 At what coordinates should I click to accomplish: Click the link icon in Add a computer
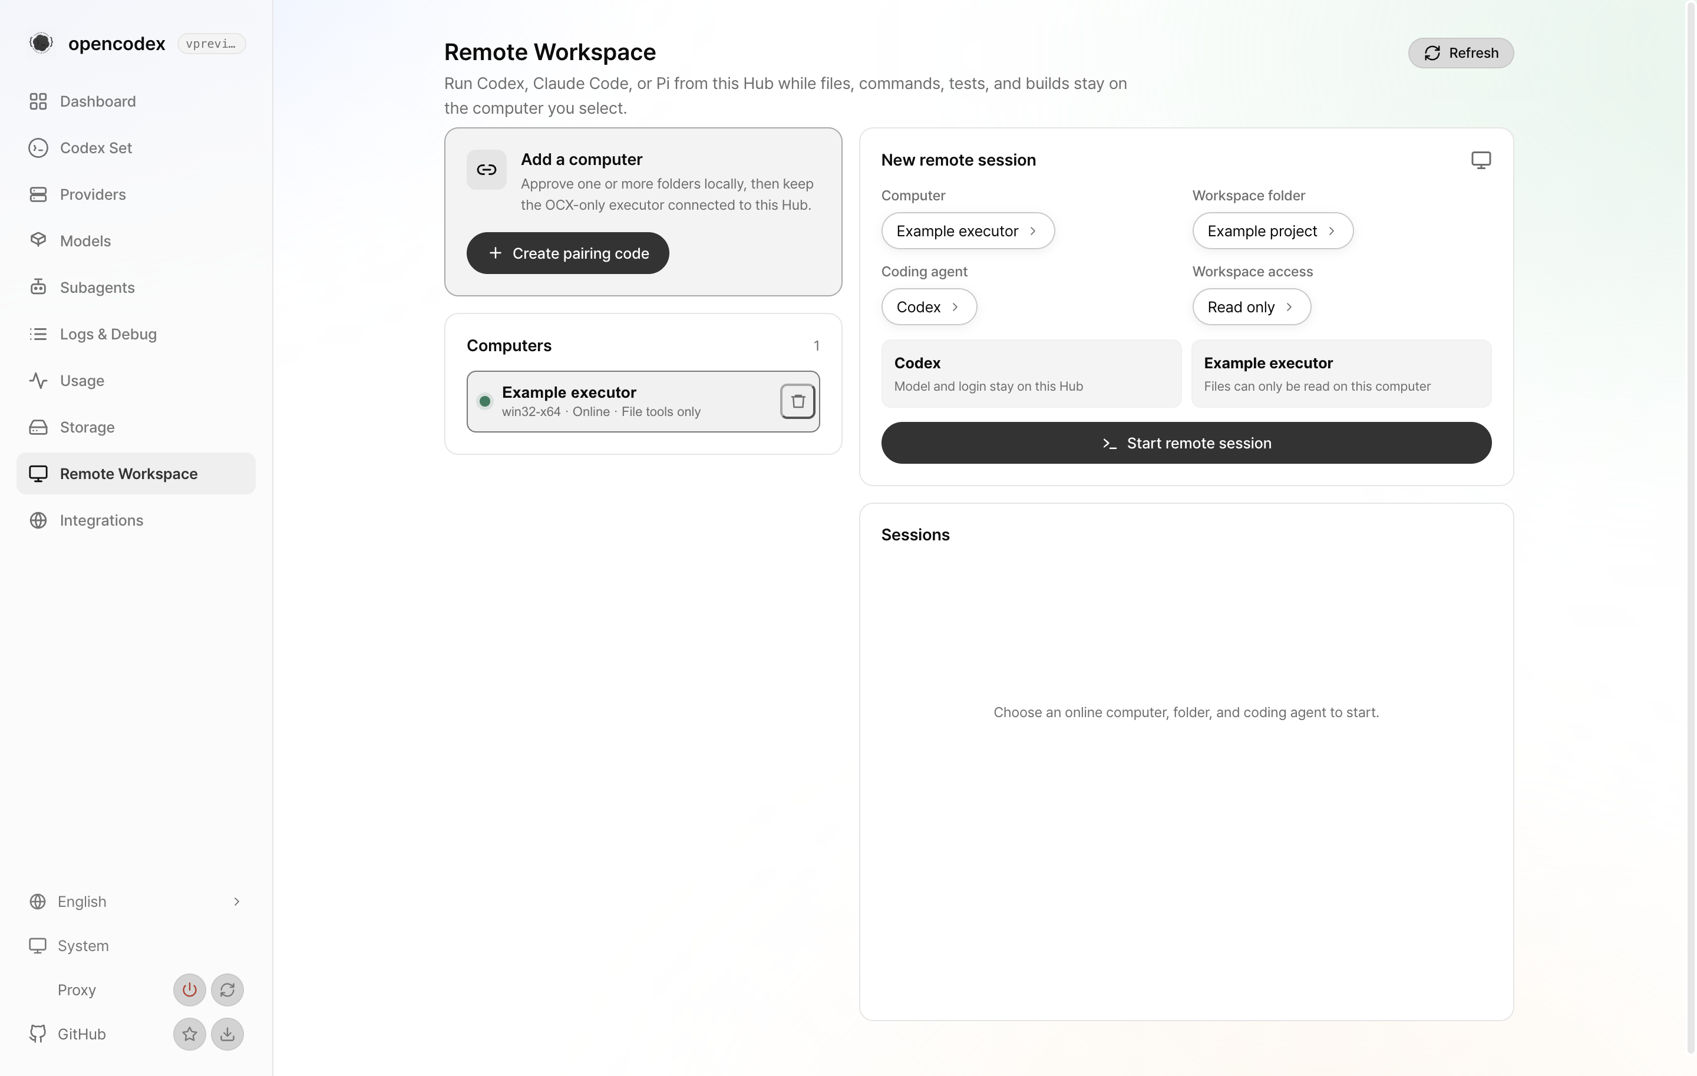486,170
